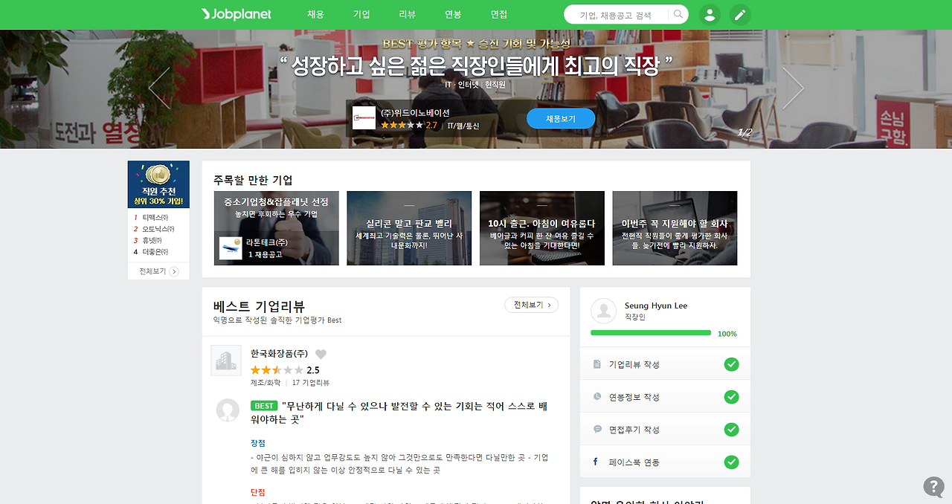Click the search magnifier icon
Image resolution: width=952 pixels, height=504 pixels.
[x=677, y=13]
